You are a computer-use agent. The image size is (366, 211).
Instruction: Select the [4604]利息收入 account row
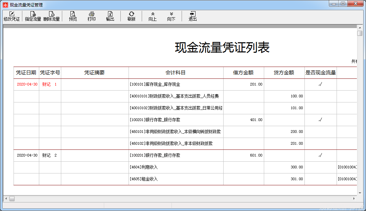(x=144, y=167)
